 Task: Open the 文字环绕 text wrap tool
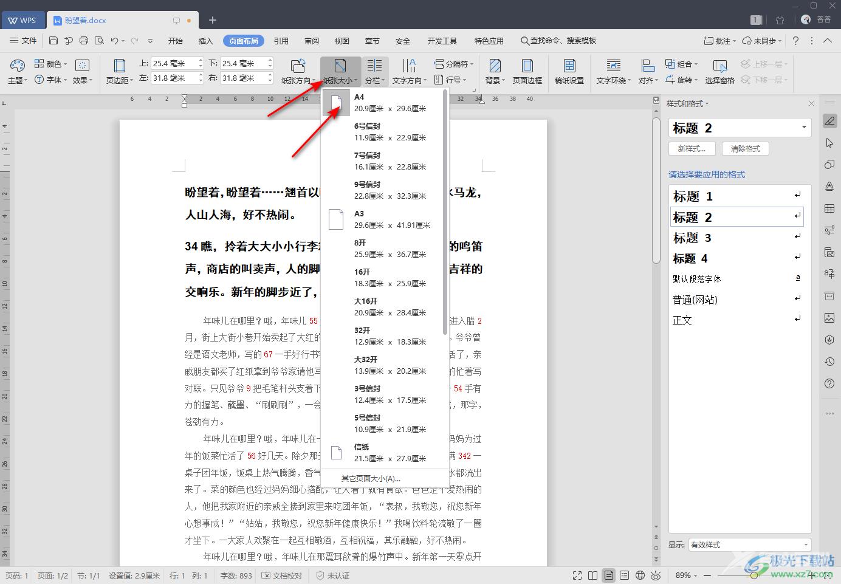pos(614,71)
